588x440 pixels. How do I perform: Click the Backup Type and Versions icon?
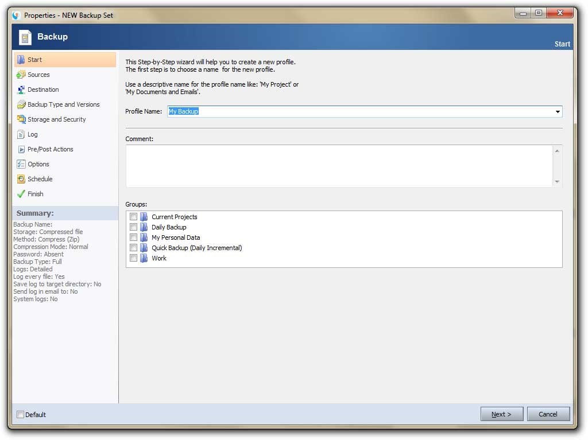[x=21, y=104]
